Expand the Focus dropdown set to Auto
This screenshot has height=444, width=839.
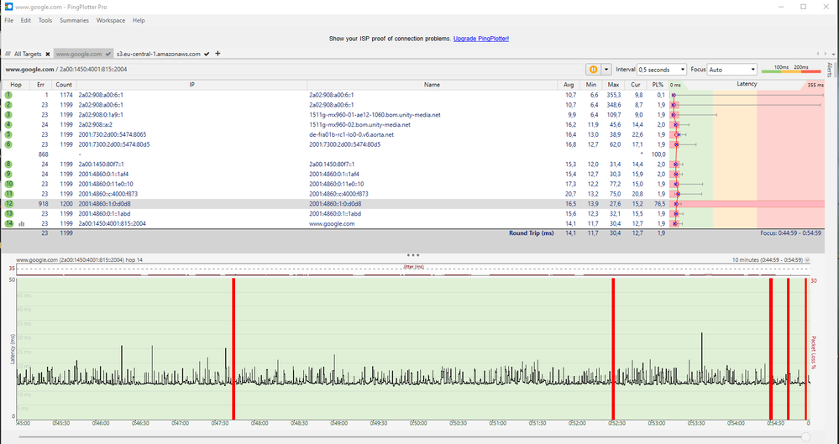(732, 70)
